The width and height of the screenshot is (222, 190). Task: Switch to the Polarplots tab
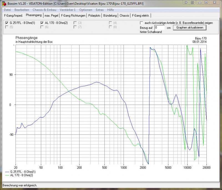[x=94, y=16]
